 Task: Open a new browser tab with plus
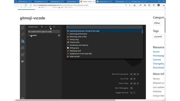[x=146, y=1]
